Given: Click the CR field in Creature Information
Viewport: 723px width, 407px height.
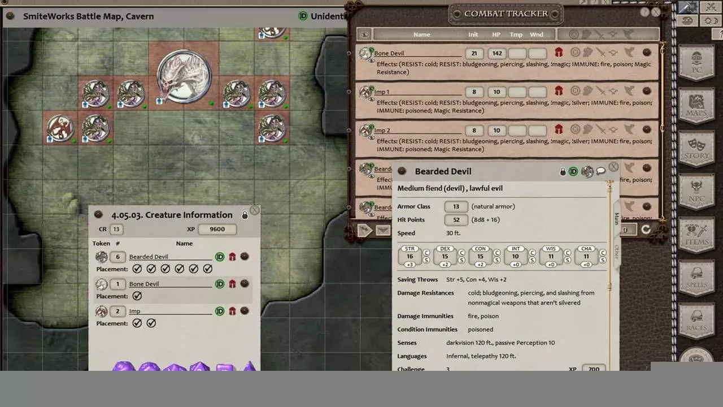Looking at the screenshot, I should click(x=116, y=229).
